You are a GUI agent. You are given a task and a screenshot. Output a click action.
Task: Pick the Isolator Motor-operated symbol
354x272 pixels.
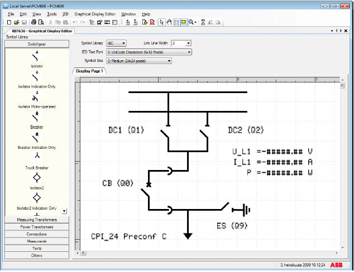click(36, 96)
